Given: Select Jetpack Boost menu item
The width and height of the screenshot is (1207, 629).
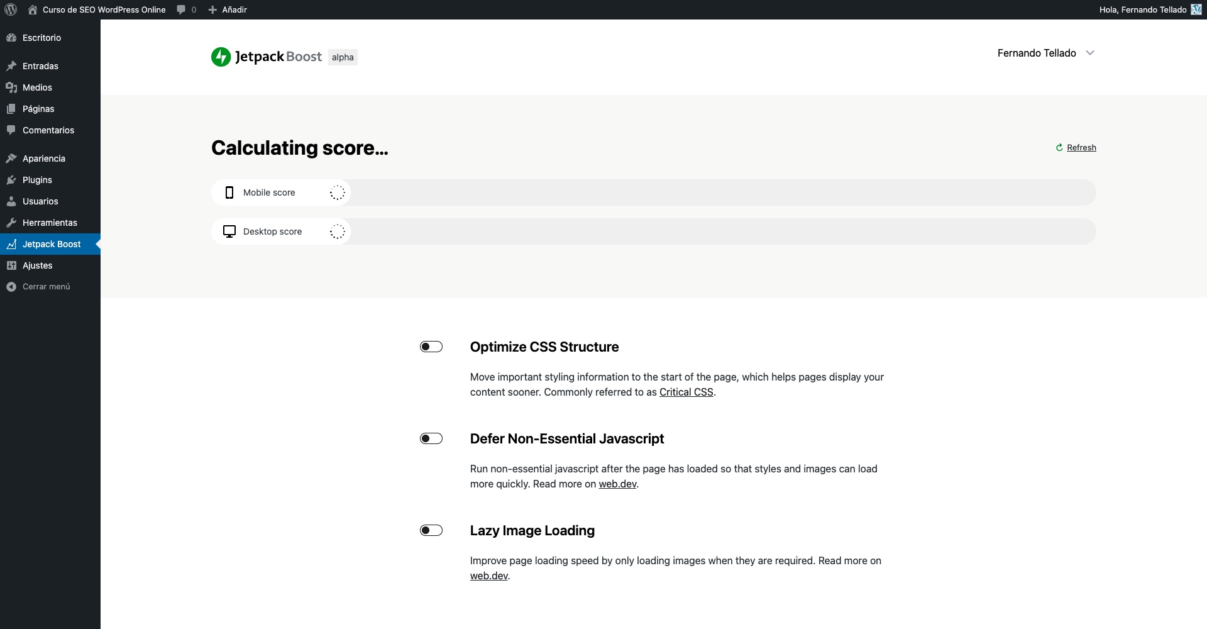Looking at the screenshot, I should tap(50, 244).
